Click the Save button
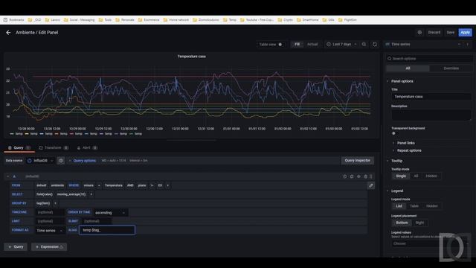Viewport: 476px width, 268px height. (x=451, y=32)
